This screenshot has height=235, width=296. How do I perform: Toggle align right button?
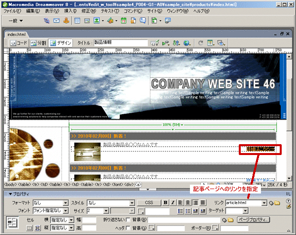(195, 203)
